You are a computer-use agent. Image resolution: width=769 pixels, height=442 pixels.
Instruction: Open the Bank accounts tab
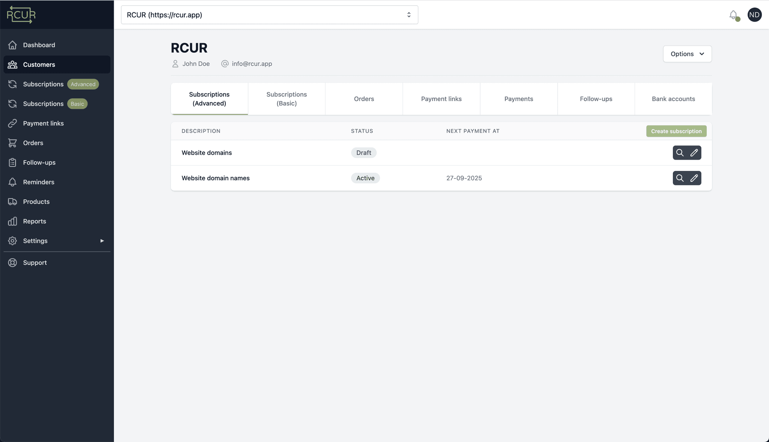[672, 99]
